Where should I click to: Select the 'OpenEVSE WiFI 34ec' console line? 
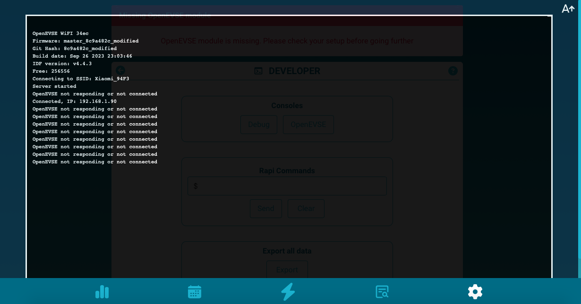(60, 34)
